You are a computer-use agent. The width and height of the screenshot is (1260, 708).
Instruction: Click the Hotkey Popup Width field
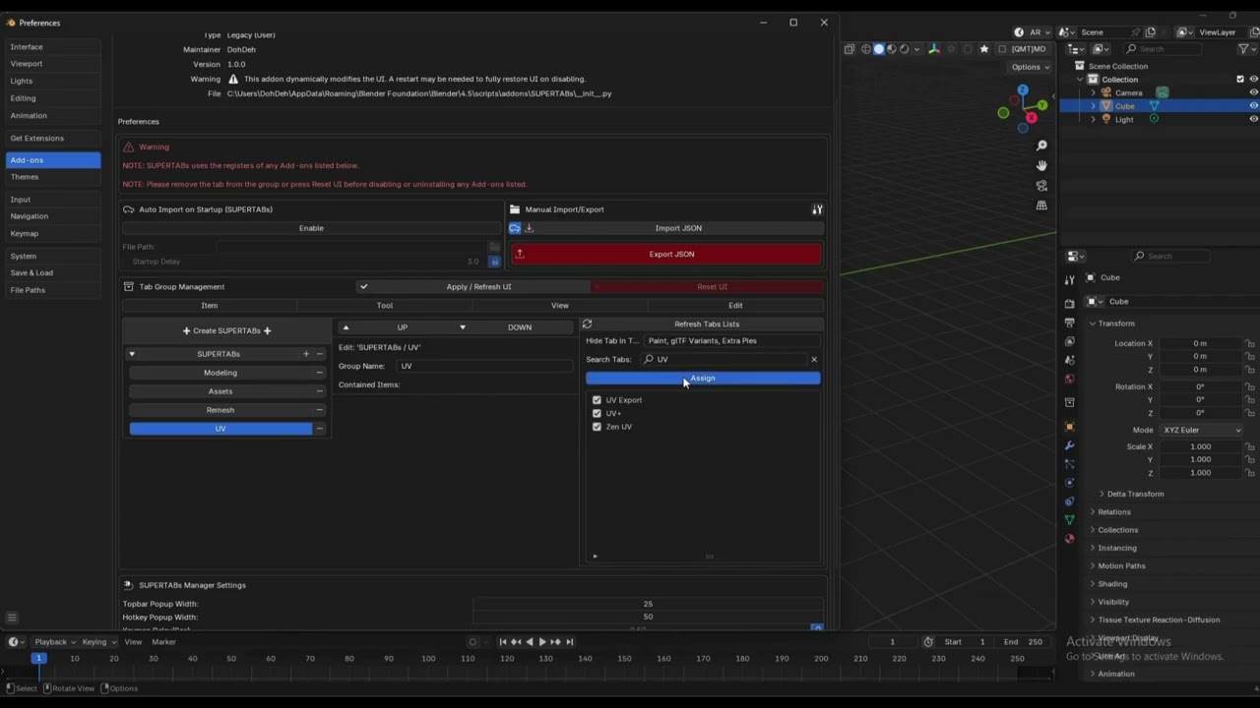click(648, 617)
